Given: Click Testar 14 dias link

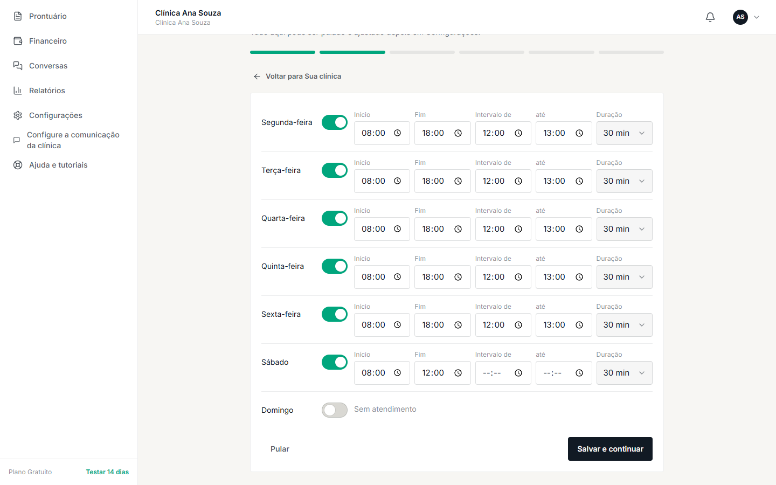Looking at the screenshot, I should [x=107, y=472].
